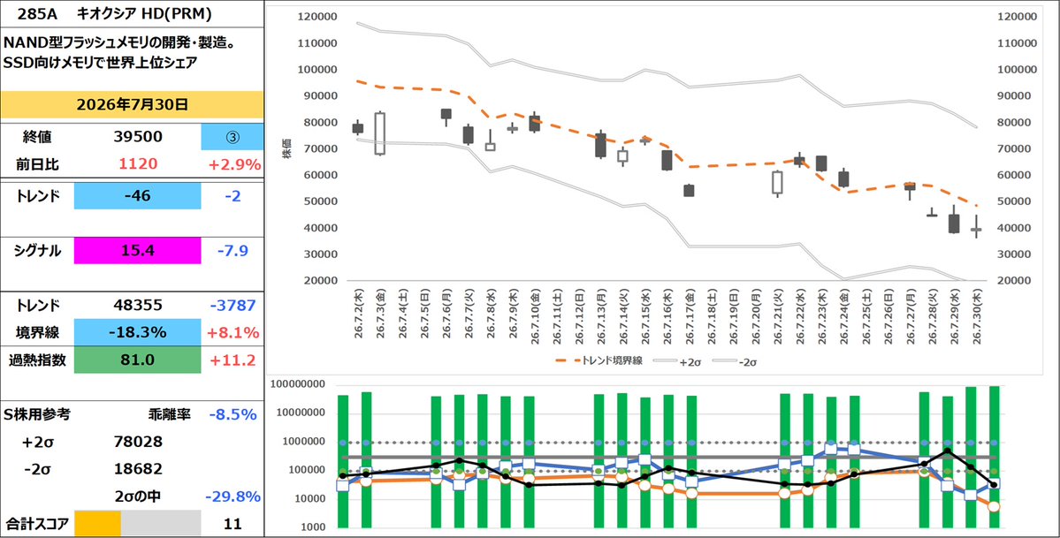Screen dimensions: 1060x538
Task: Select the red change value 1120
Action: pyautogui.click(x=139, y=163)
